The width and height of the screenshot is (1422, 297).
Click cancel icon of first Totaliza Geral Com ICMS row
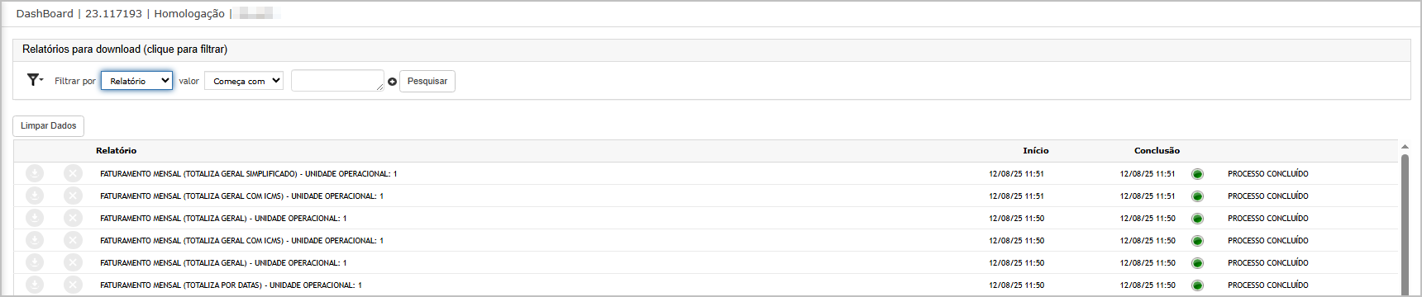pyautogui.click(x=74, y=196)
